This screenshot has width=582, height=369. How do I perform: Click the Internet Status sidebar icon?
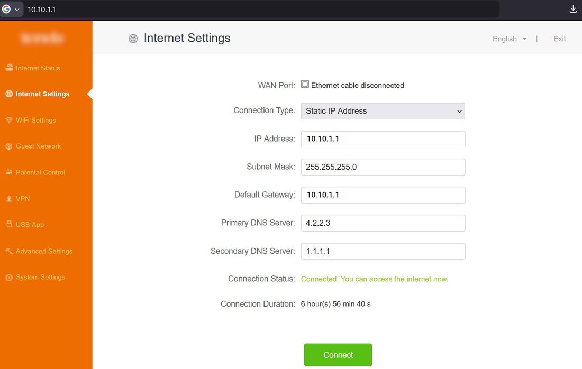point(9,68)
